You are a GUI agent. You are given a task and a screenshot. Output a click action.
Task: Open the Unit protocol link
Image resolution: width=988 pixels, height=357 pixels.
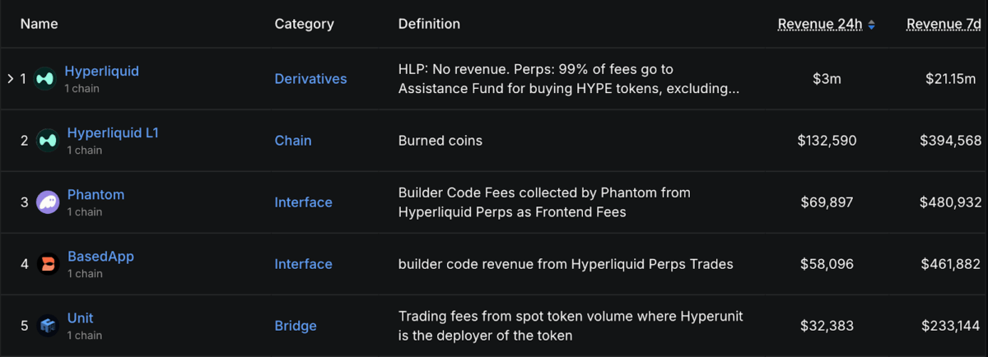click(x=81, y=318)
